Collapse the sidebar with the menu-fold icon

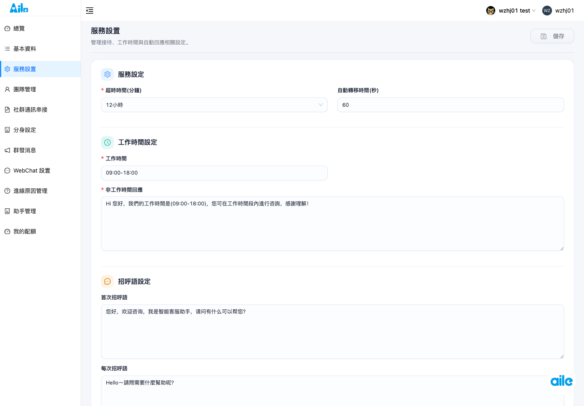tap(90, 11)
